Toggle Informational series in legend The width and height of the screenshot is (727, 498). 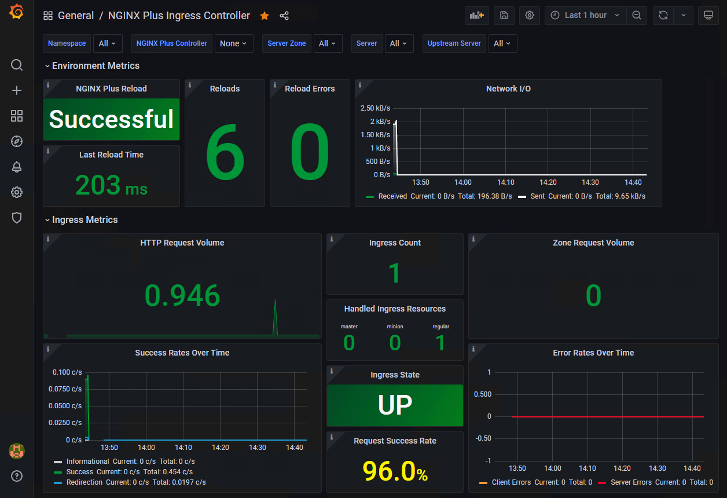87,462
